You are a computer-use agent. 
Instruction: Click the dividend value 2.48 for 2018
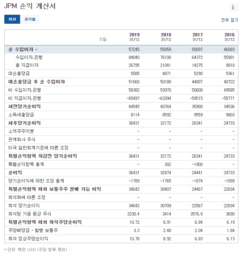click(x=167, y=231)
